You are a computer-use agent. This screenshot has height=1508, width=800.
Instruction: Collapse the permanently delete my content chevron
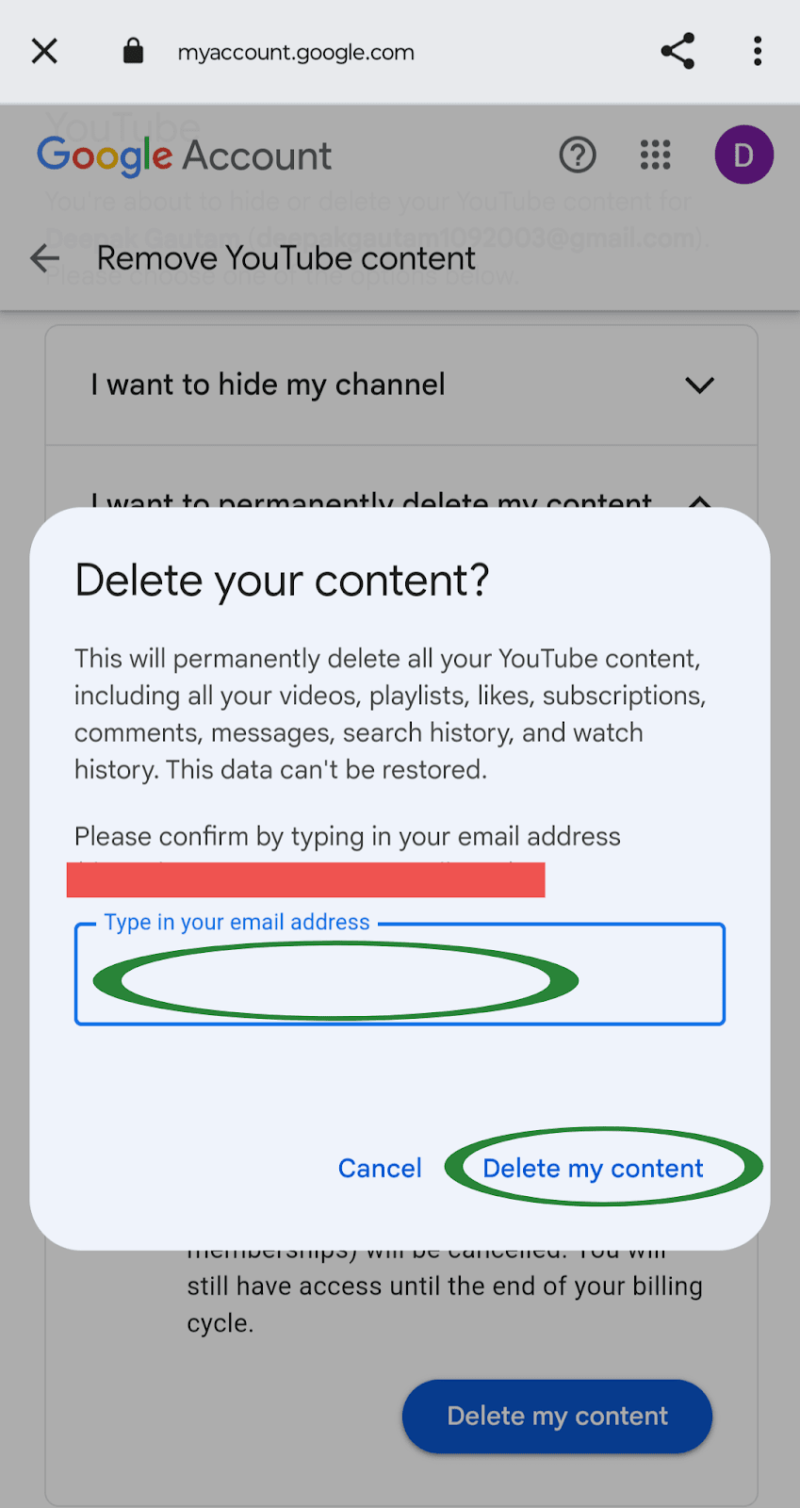coord(699,500)
